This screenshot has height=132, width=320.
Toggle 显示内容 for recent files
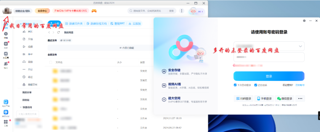point(65,40)
